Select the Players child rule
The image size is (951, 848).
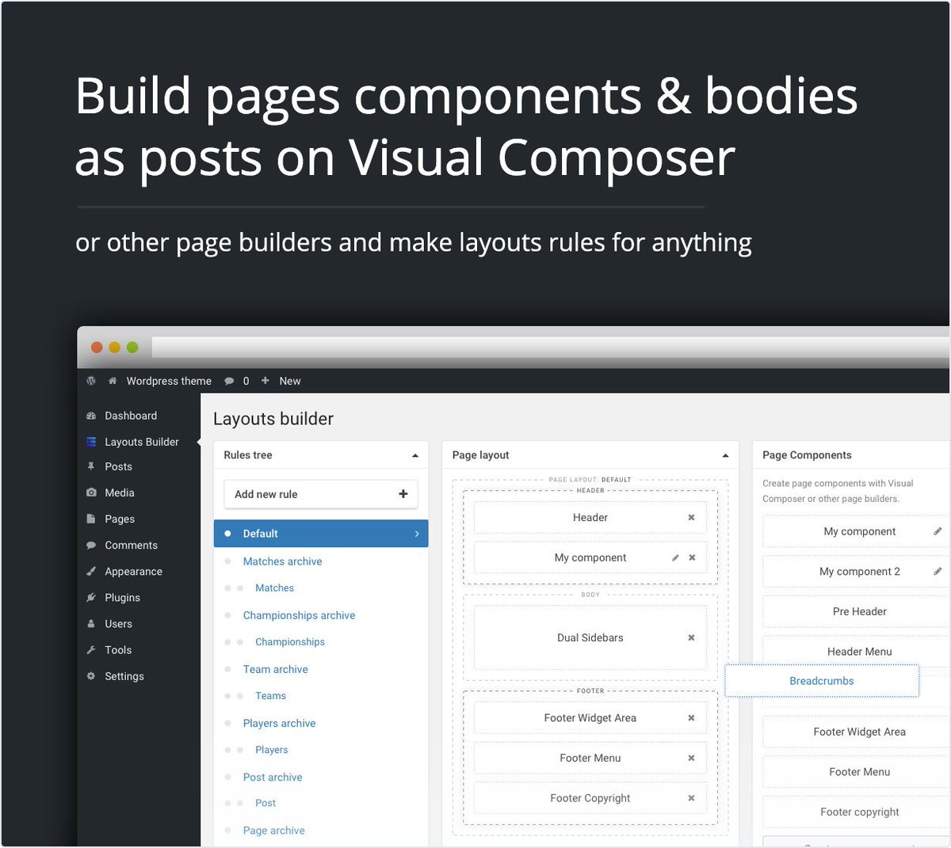(272, 750)
